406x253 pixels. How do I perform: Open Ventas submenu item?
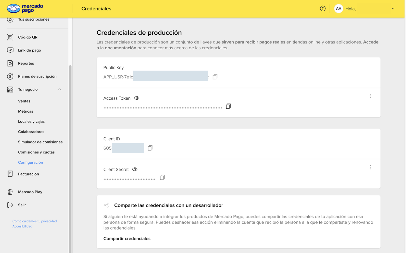pos(24,101)
